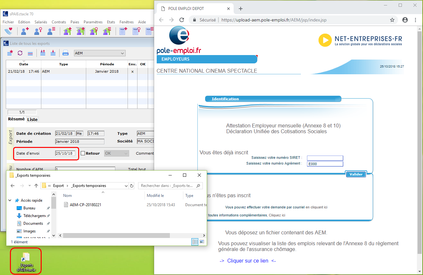This screenshot has width=423, height=275.
Task: Open Explorer recent locations dropdown arrow
Action: point(30,186)
